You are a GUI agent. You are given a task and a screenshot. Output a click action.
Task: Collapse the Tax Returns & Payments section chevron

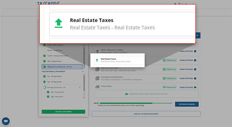83,72
